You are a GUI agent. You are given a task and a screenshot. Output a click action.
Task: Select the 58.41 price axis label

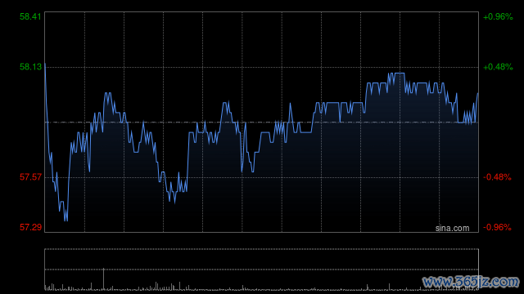30,16
